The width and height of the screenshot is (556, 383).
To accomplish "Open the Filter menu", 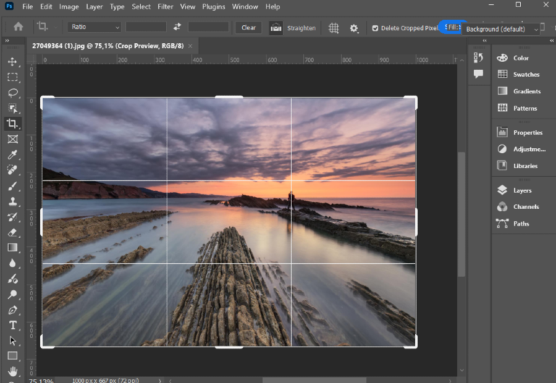I will (x=164, y=7).
